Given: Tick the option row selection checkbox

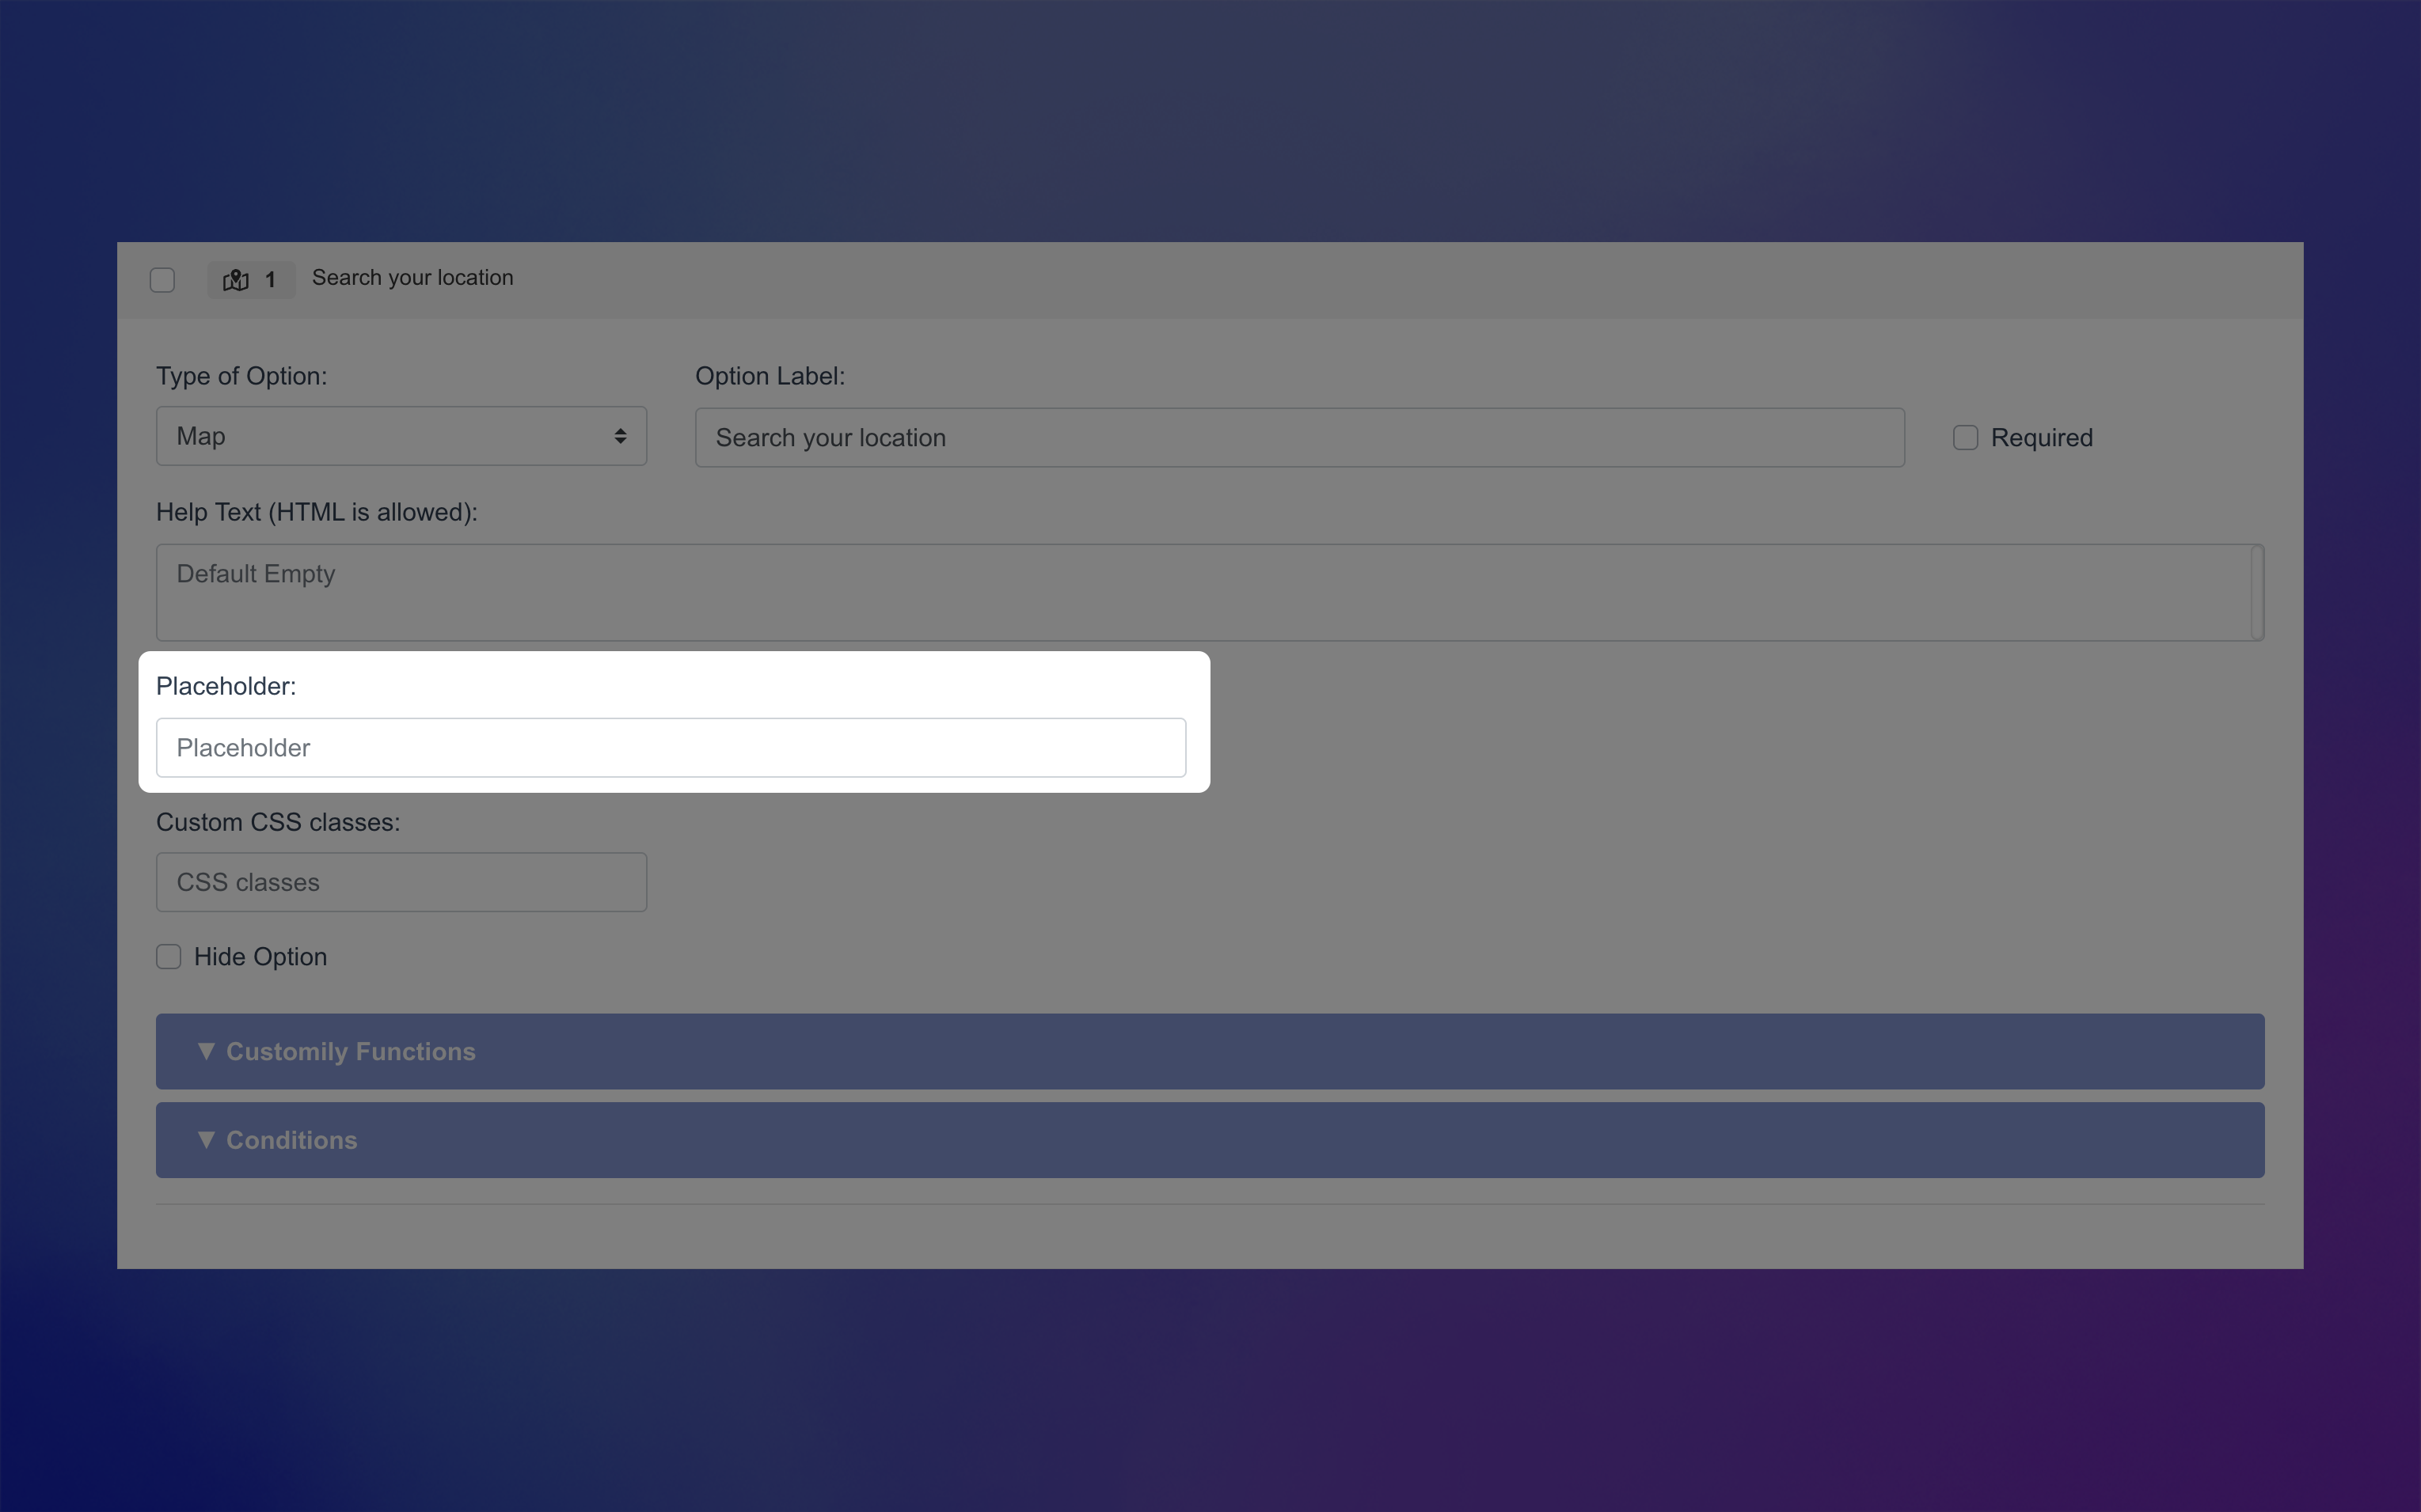Looking at the screenshot, I should click(162, 280).
